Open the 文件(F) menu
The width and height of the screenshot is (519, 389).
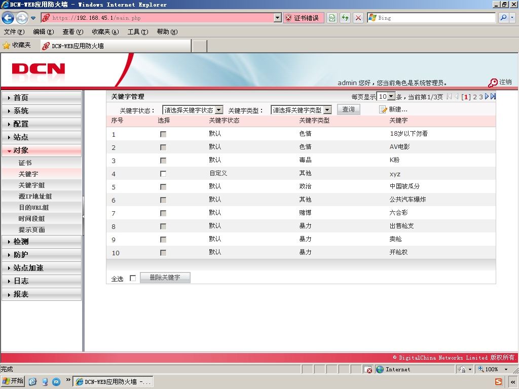14,32
